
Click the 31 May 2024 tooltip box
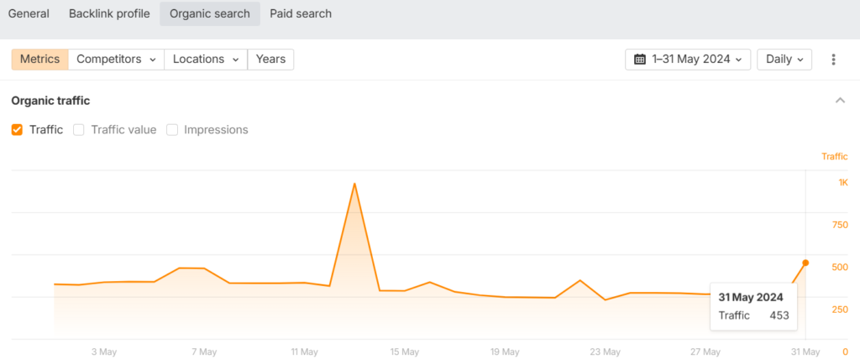coord(753,306)
